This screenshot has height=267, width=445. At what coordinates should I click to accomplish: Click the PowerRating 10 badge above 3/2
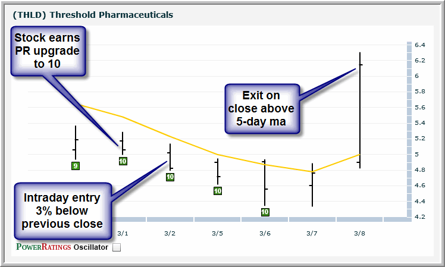[170, 177]
